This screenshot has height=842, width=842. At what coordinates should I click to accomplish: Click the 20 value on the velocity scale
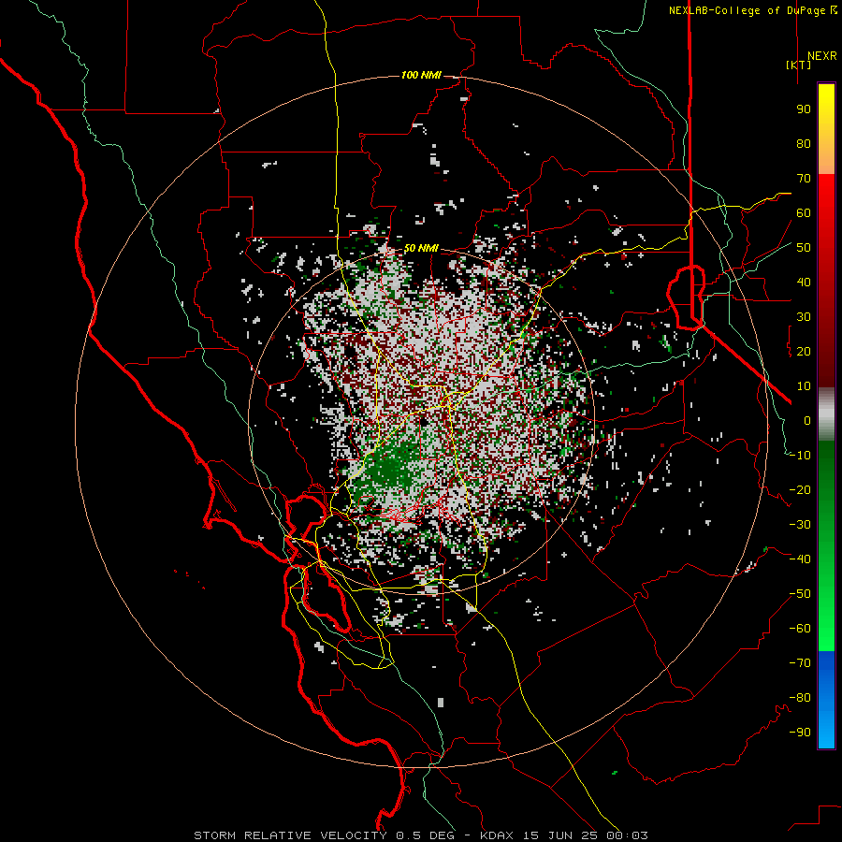click(x=804, y=352)
